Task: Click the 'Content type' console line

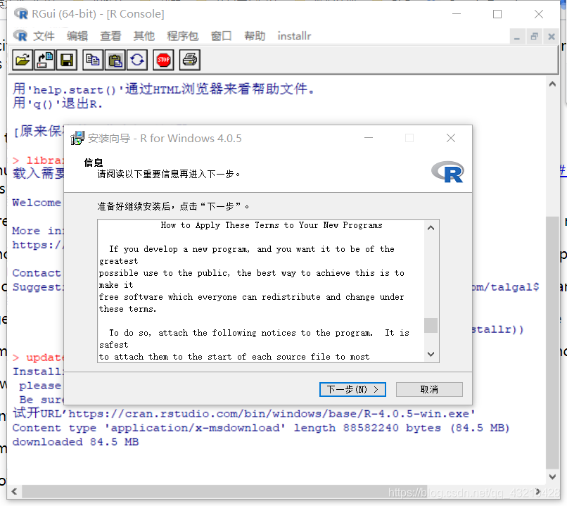Action: pos(261,428)
